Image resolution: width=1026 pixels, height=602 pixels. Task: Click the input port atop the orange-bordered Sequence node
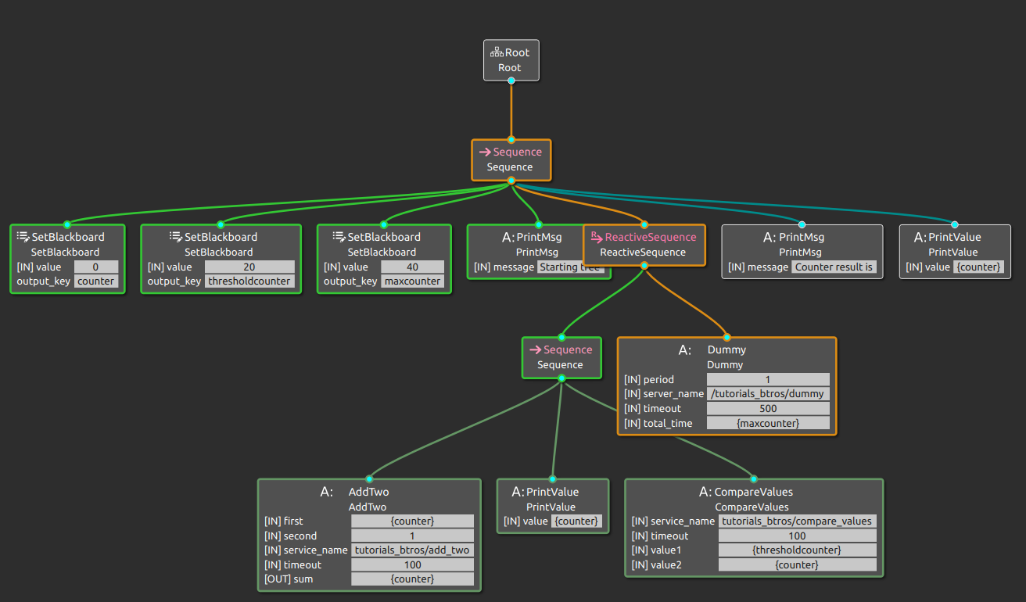tap(511, 140)
